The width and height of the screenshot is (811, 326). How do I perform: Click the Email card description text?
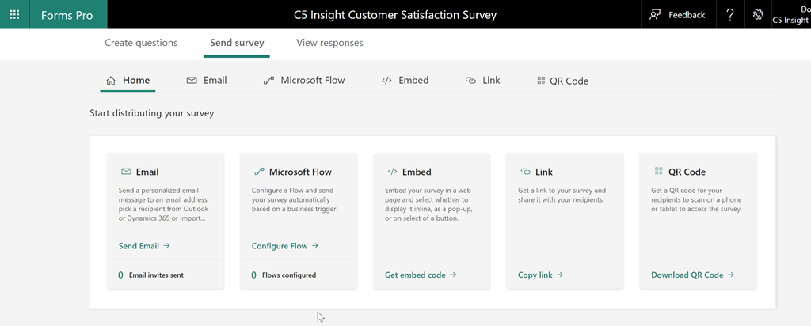coord(163,204)
